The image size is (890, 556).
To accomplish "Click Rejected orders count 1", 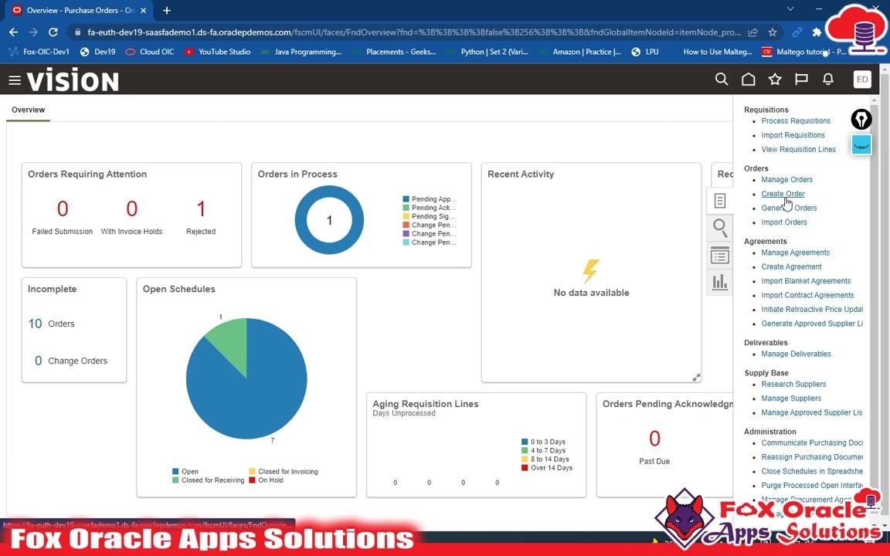I will pos(201,208).
